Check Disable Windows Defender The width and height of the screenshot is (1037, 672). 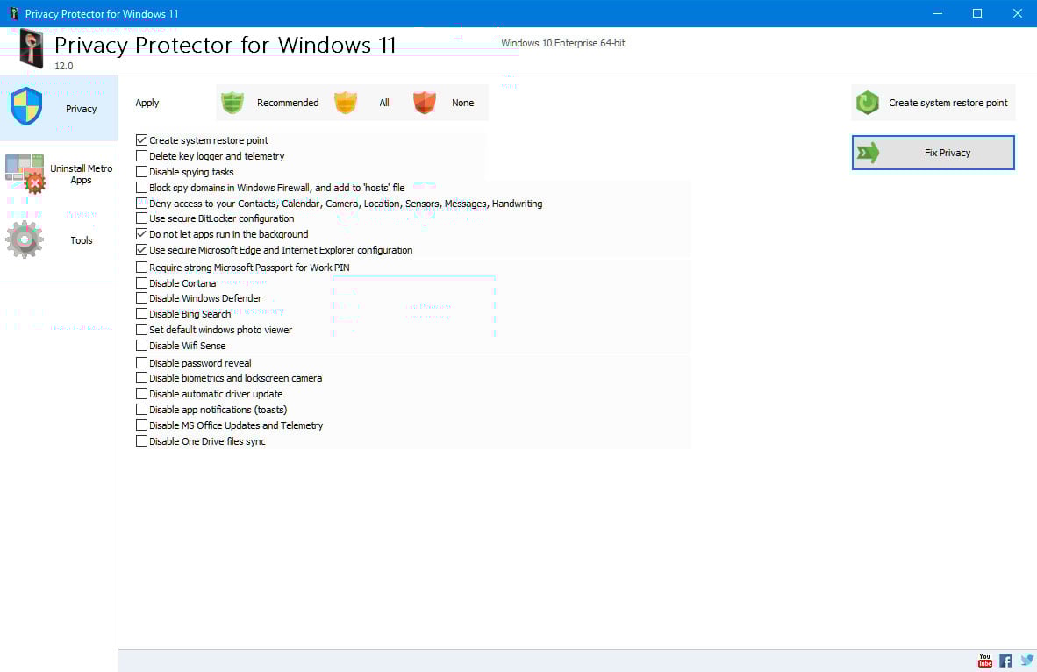(141, 298)
